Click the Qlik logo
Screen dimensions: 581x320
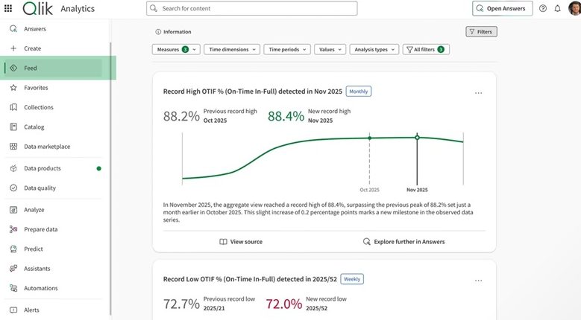pyautogui.click(x=38, y=8)
